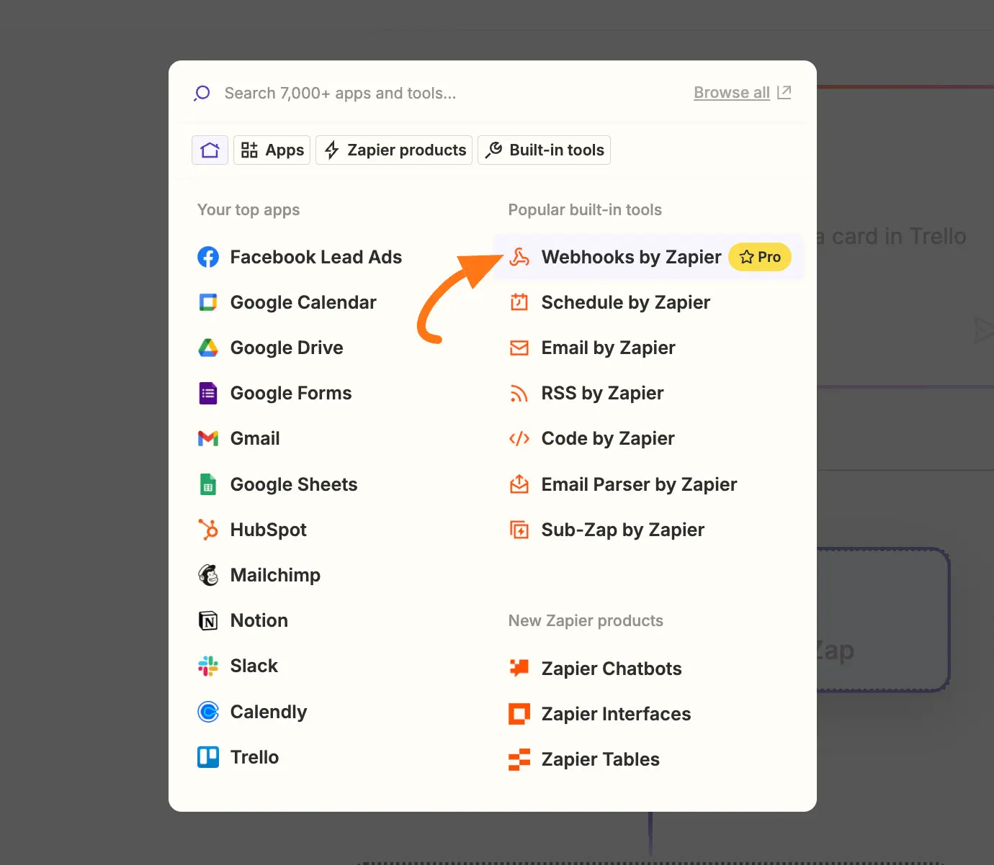Screen dimensions: 994x865
Task: Choose the Google Drive icon
Action: [x=208, y=348]
